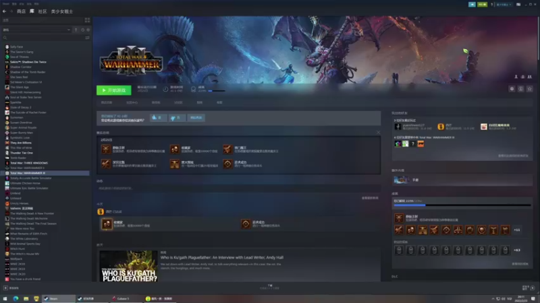Select State of Decay 2
Viewport: 540px width, 303px height.
click(20, 107)
